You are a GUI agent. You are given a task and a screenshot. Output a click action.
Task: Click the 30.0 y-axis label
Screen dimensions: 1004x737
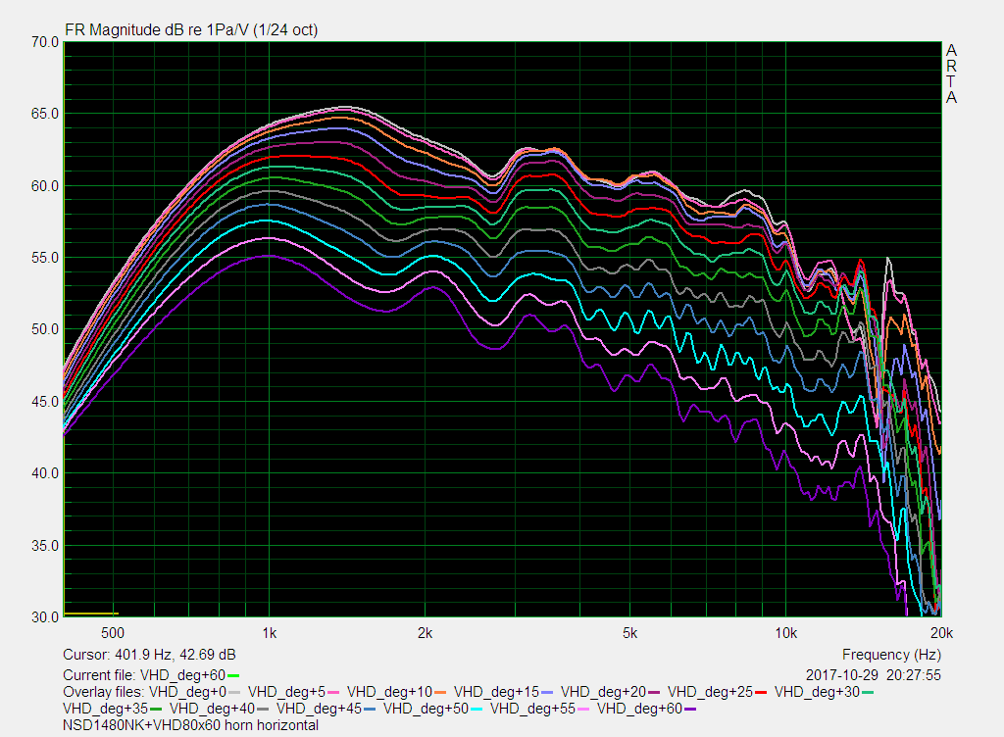point(45,617)
